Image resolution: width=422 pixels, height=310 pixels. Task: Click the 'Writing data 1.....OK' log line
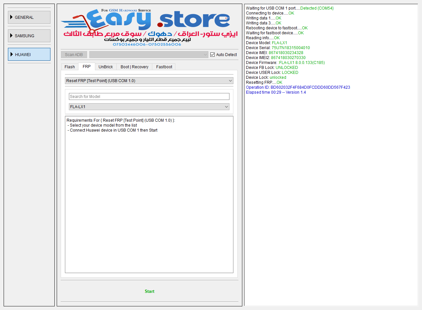264,18
